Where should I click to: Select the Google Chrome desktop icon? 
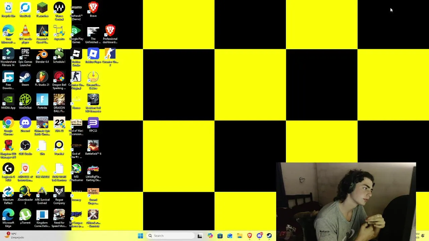pos(8,127)
